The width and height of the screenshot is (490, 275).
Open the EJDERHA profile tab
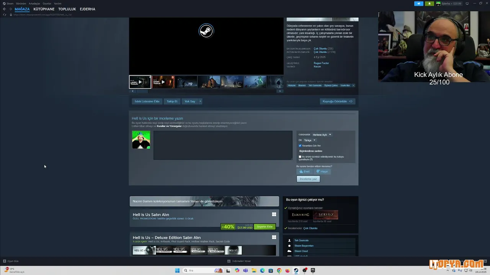click(88, 9)
